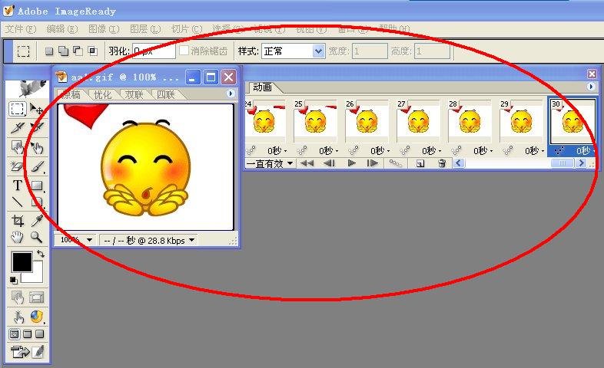604x368 pixels.
Task: Select the Brush tool
Action: (x=37, y=166)
